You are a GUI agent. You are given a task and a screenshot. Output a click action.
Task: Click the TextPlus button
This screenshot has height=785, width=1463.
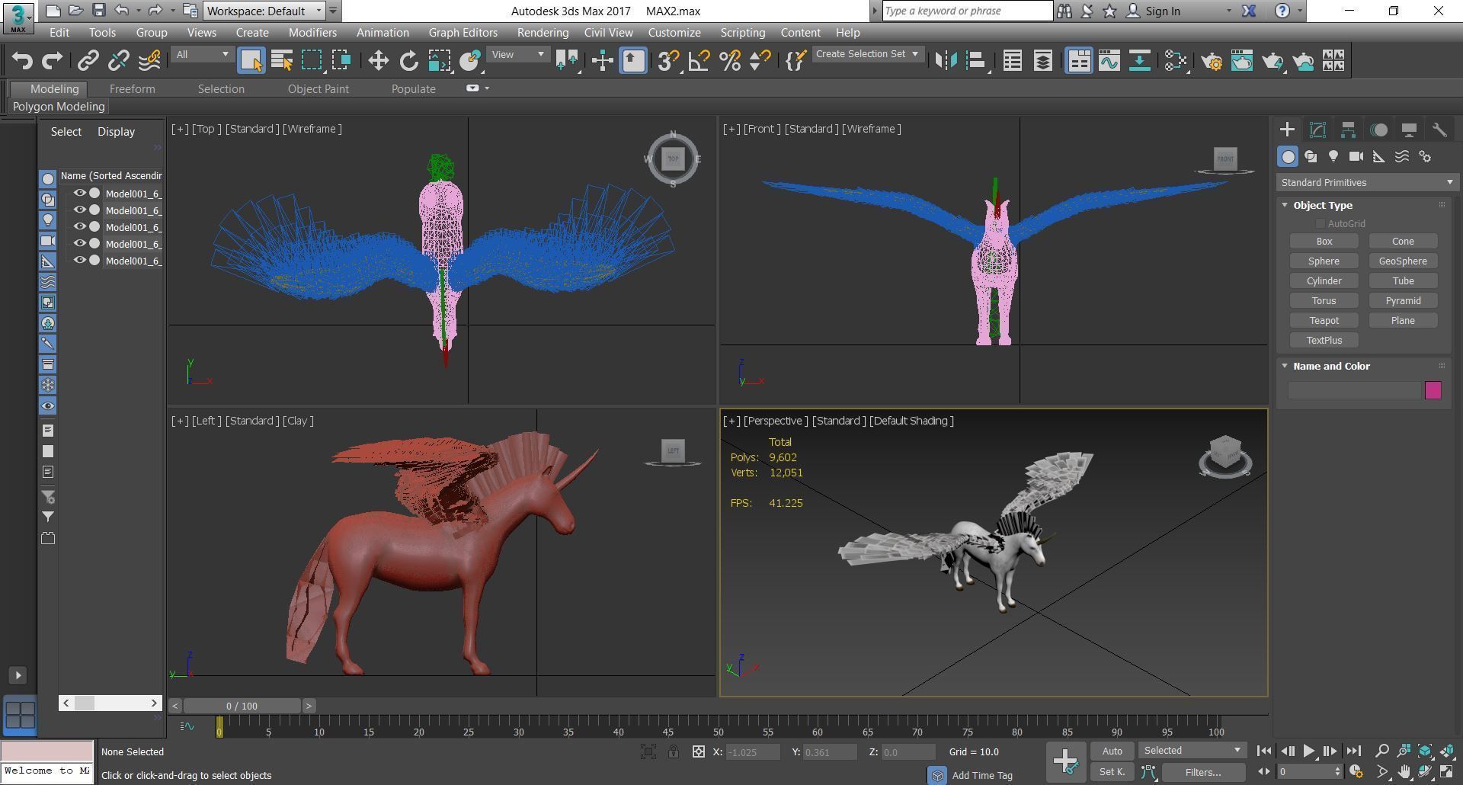[1324, 341]
